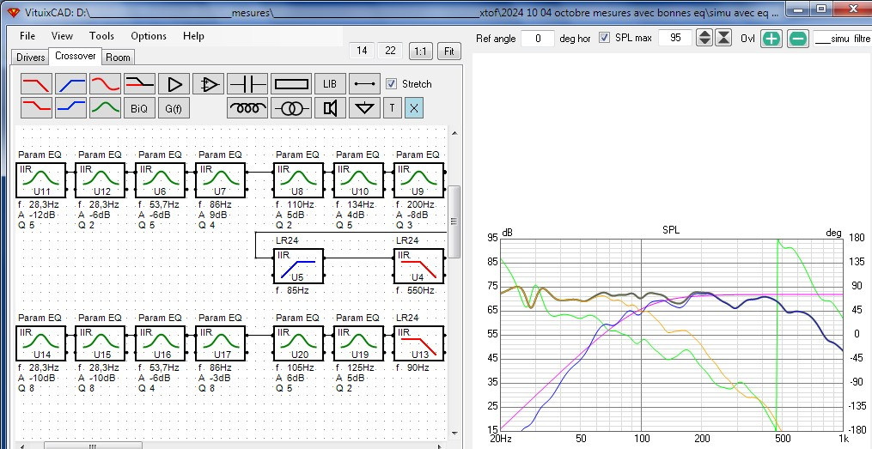Screen dimensions: 872x449
Task: Select the buffer amplifier triangle icon
Action: point(174,84)
